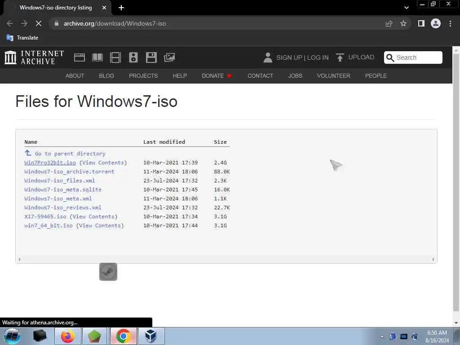Viewport: 460px width, 345px height.
Task: Open the Chrome three-dot menu
Action: 450,23
